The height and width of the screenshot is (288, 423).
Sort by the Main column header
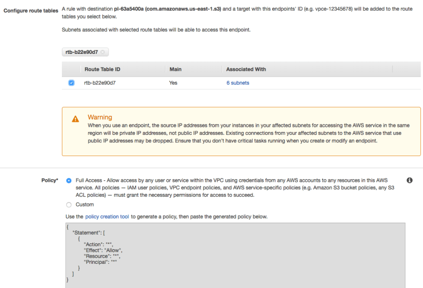point(175,69)
